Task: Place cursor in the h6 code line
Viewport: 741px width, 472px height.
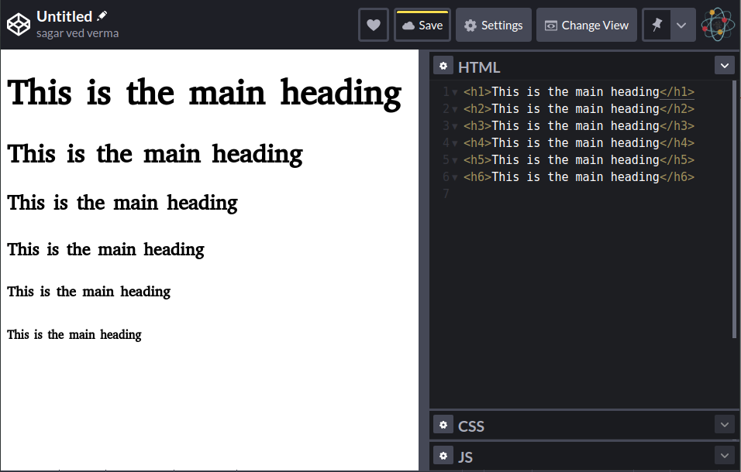Action: [x=579, y=176]
